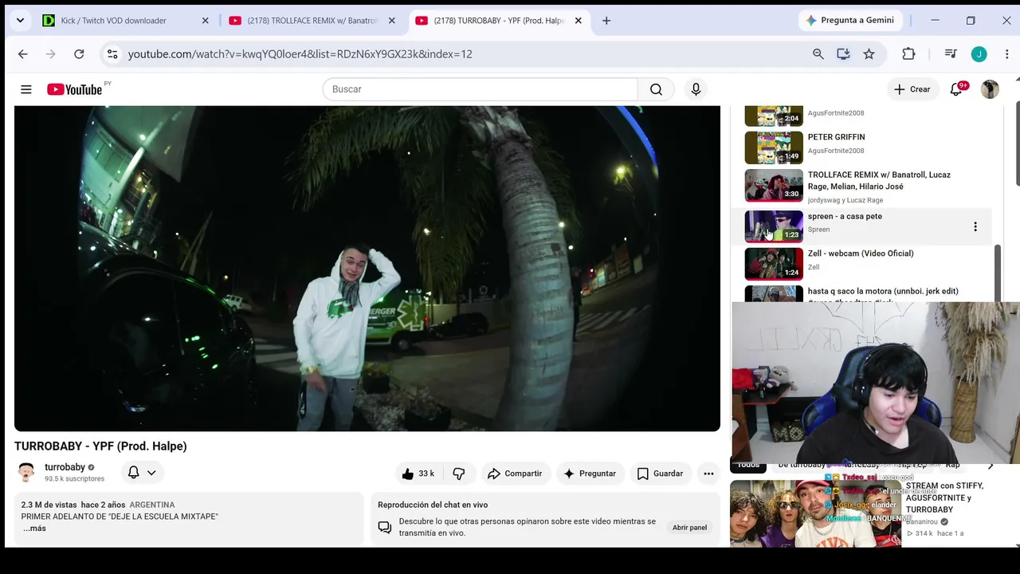
Task: Play PETER GRIFFIN from the playlist
Action: click(x=836, y=137)
